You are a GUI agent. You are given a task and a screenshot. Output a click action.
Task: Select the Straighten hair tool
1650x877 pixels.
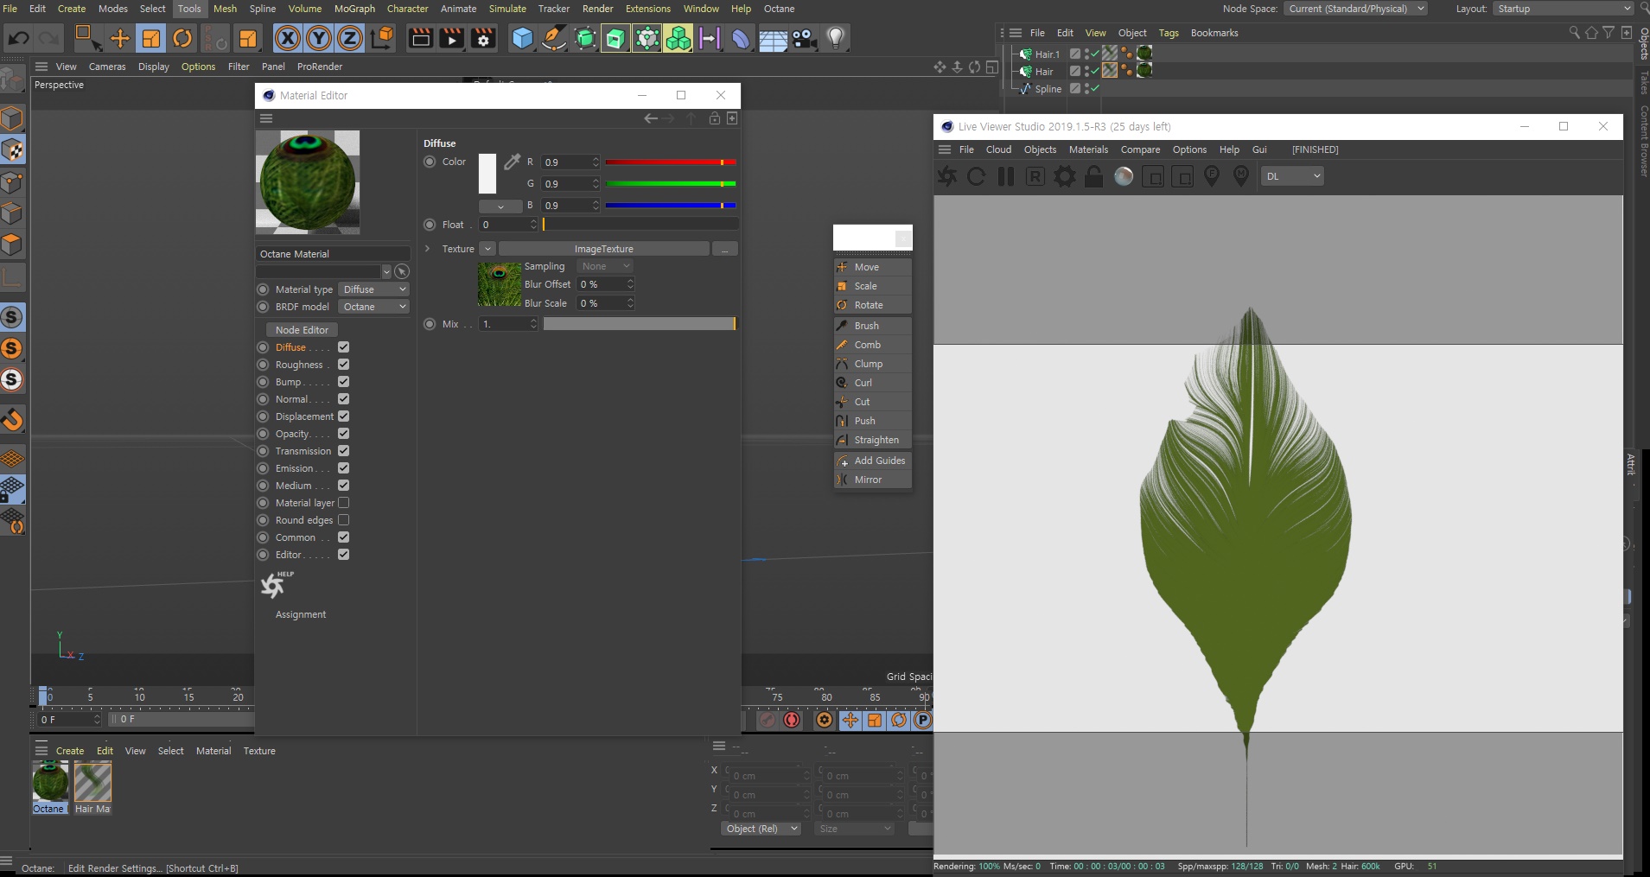click(x=873, y=440)
